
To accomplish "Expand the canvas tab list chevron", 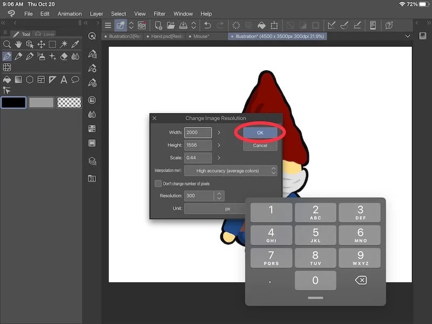I will pos(408,36).
